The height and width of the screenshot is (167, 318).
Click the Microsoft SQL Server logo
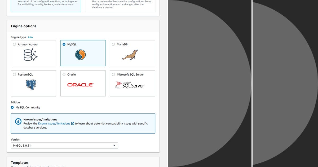[130, 85]
